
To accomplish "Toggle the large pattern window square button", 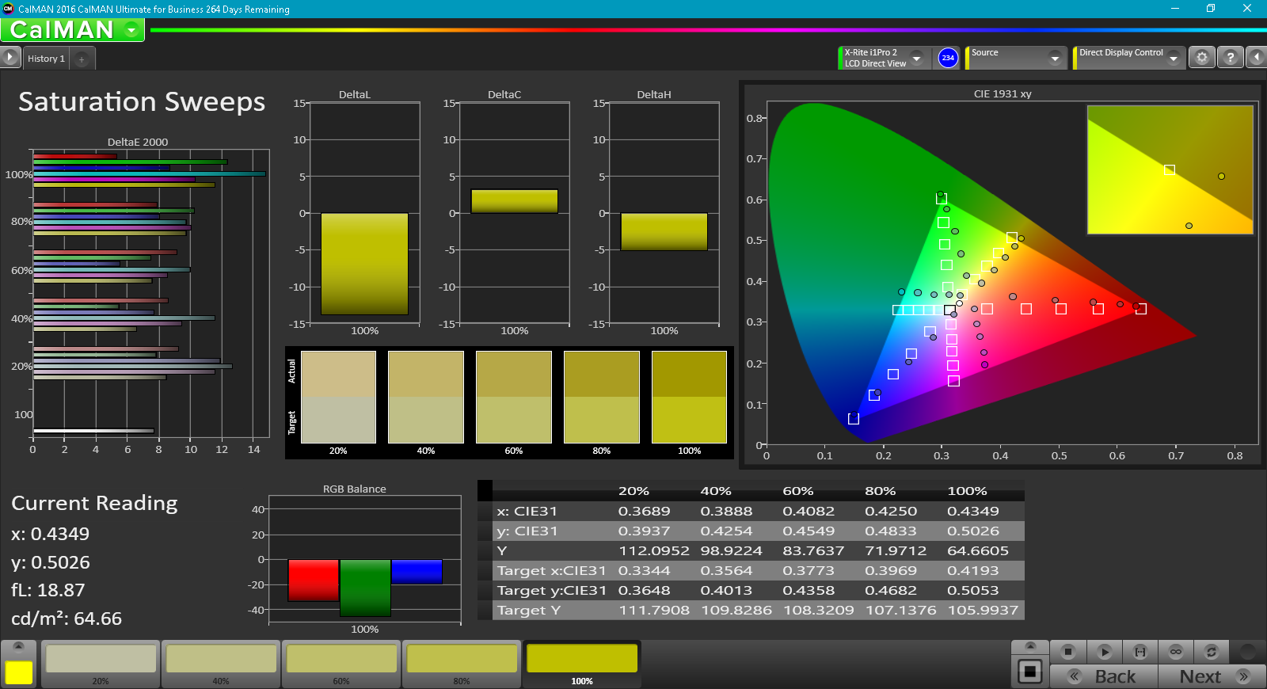I will [1029, 672].
